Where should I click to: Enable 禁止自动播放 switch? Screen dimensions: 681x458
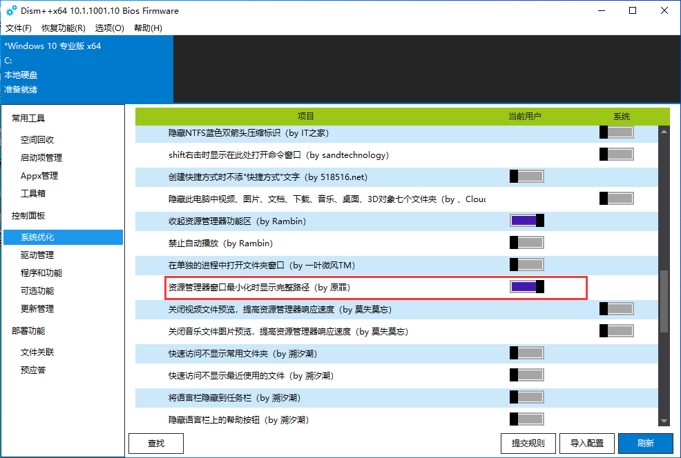tap(527, 243)
